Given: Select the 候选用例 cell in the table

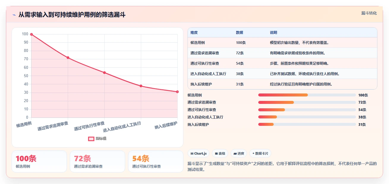Looking at the screenshot, I should [x=198, y=42].
